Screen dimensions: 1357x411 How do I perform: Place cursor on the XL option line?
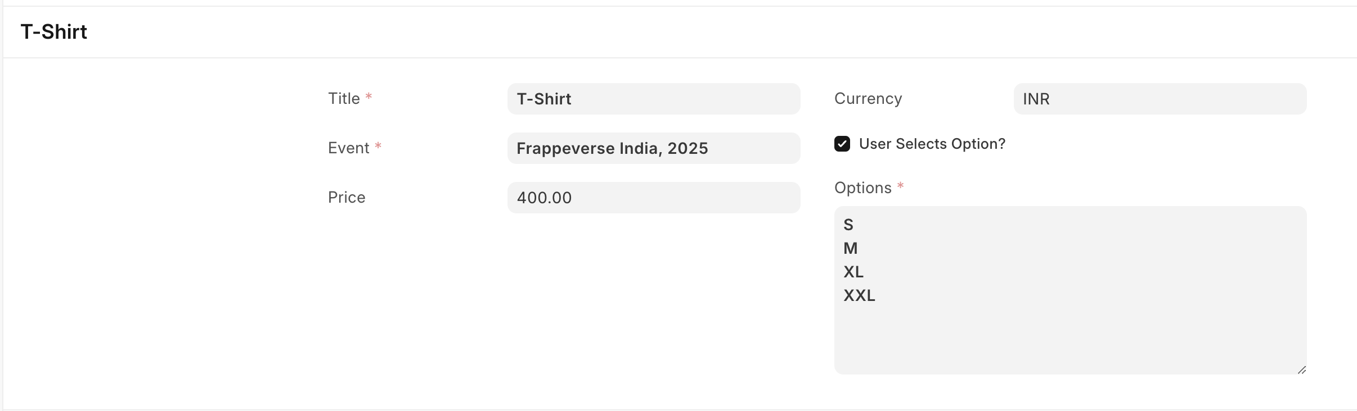coord(853,272)
